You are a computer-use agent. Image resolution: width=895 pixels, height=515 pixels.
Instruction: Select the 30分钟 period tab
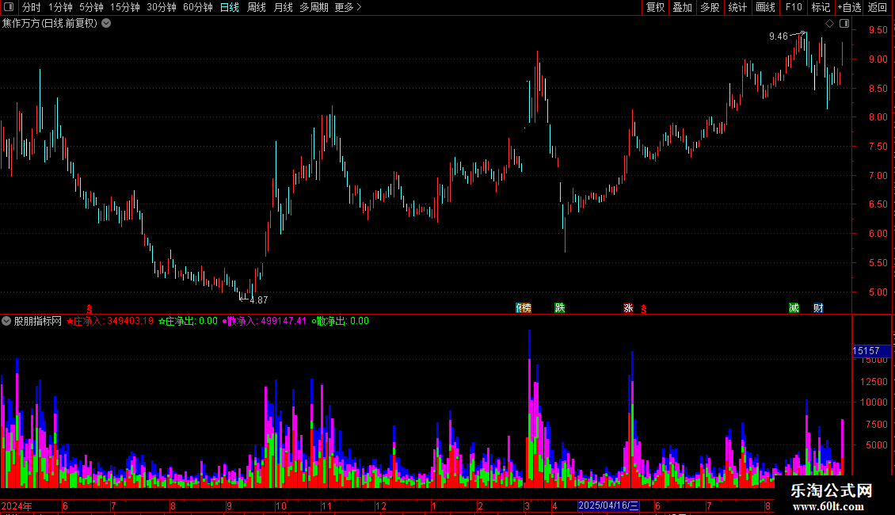pos(162,7)
